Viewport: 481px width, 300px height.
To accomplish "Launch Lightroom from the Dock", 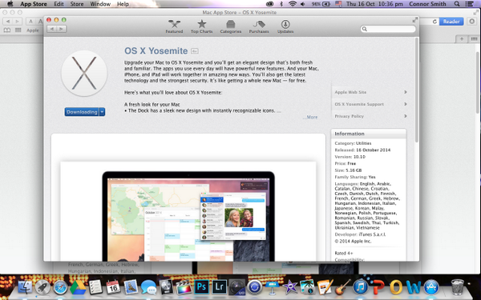I will coord(219,287).
